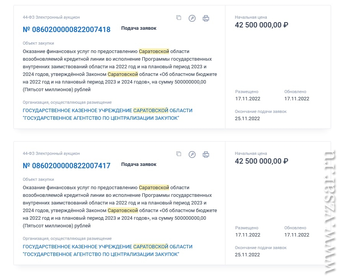Click second card's deadline date 25.11.2022
This screenshot has height=280, width=341.
[x=247, y=255]
